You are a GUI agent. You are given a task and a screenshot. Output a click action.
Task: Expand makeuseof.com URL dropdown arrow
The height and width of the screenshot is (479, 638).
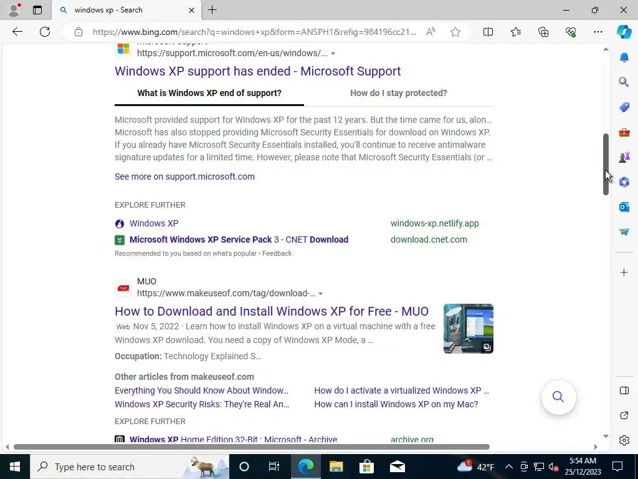320,294
